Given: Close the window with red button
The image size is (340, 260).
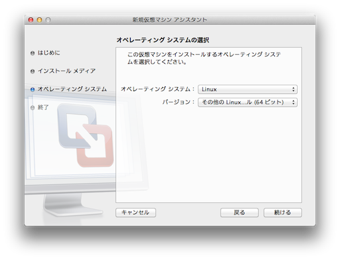Looking at the screenshot, I should pos(31,20).
